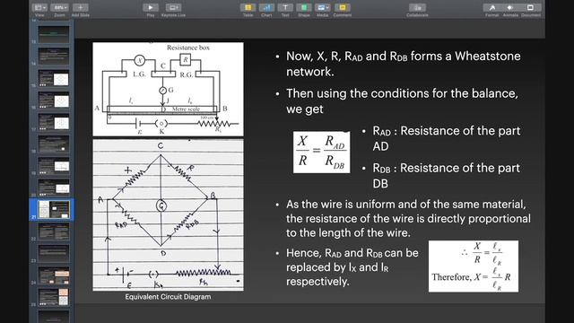Start the slideshow with Play button
The width and height of the screenshot is (574, 323).
151,8
